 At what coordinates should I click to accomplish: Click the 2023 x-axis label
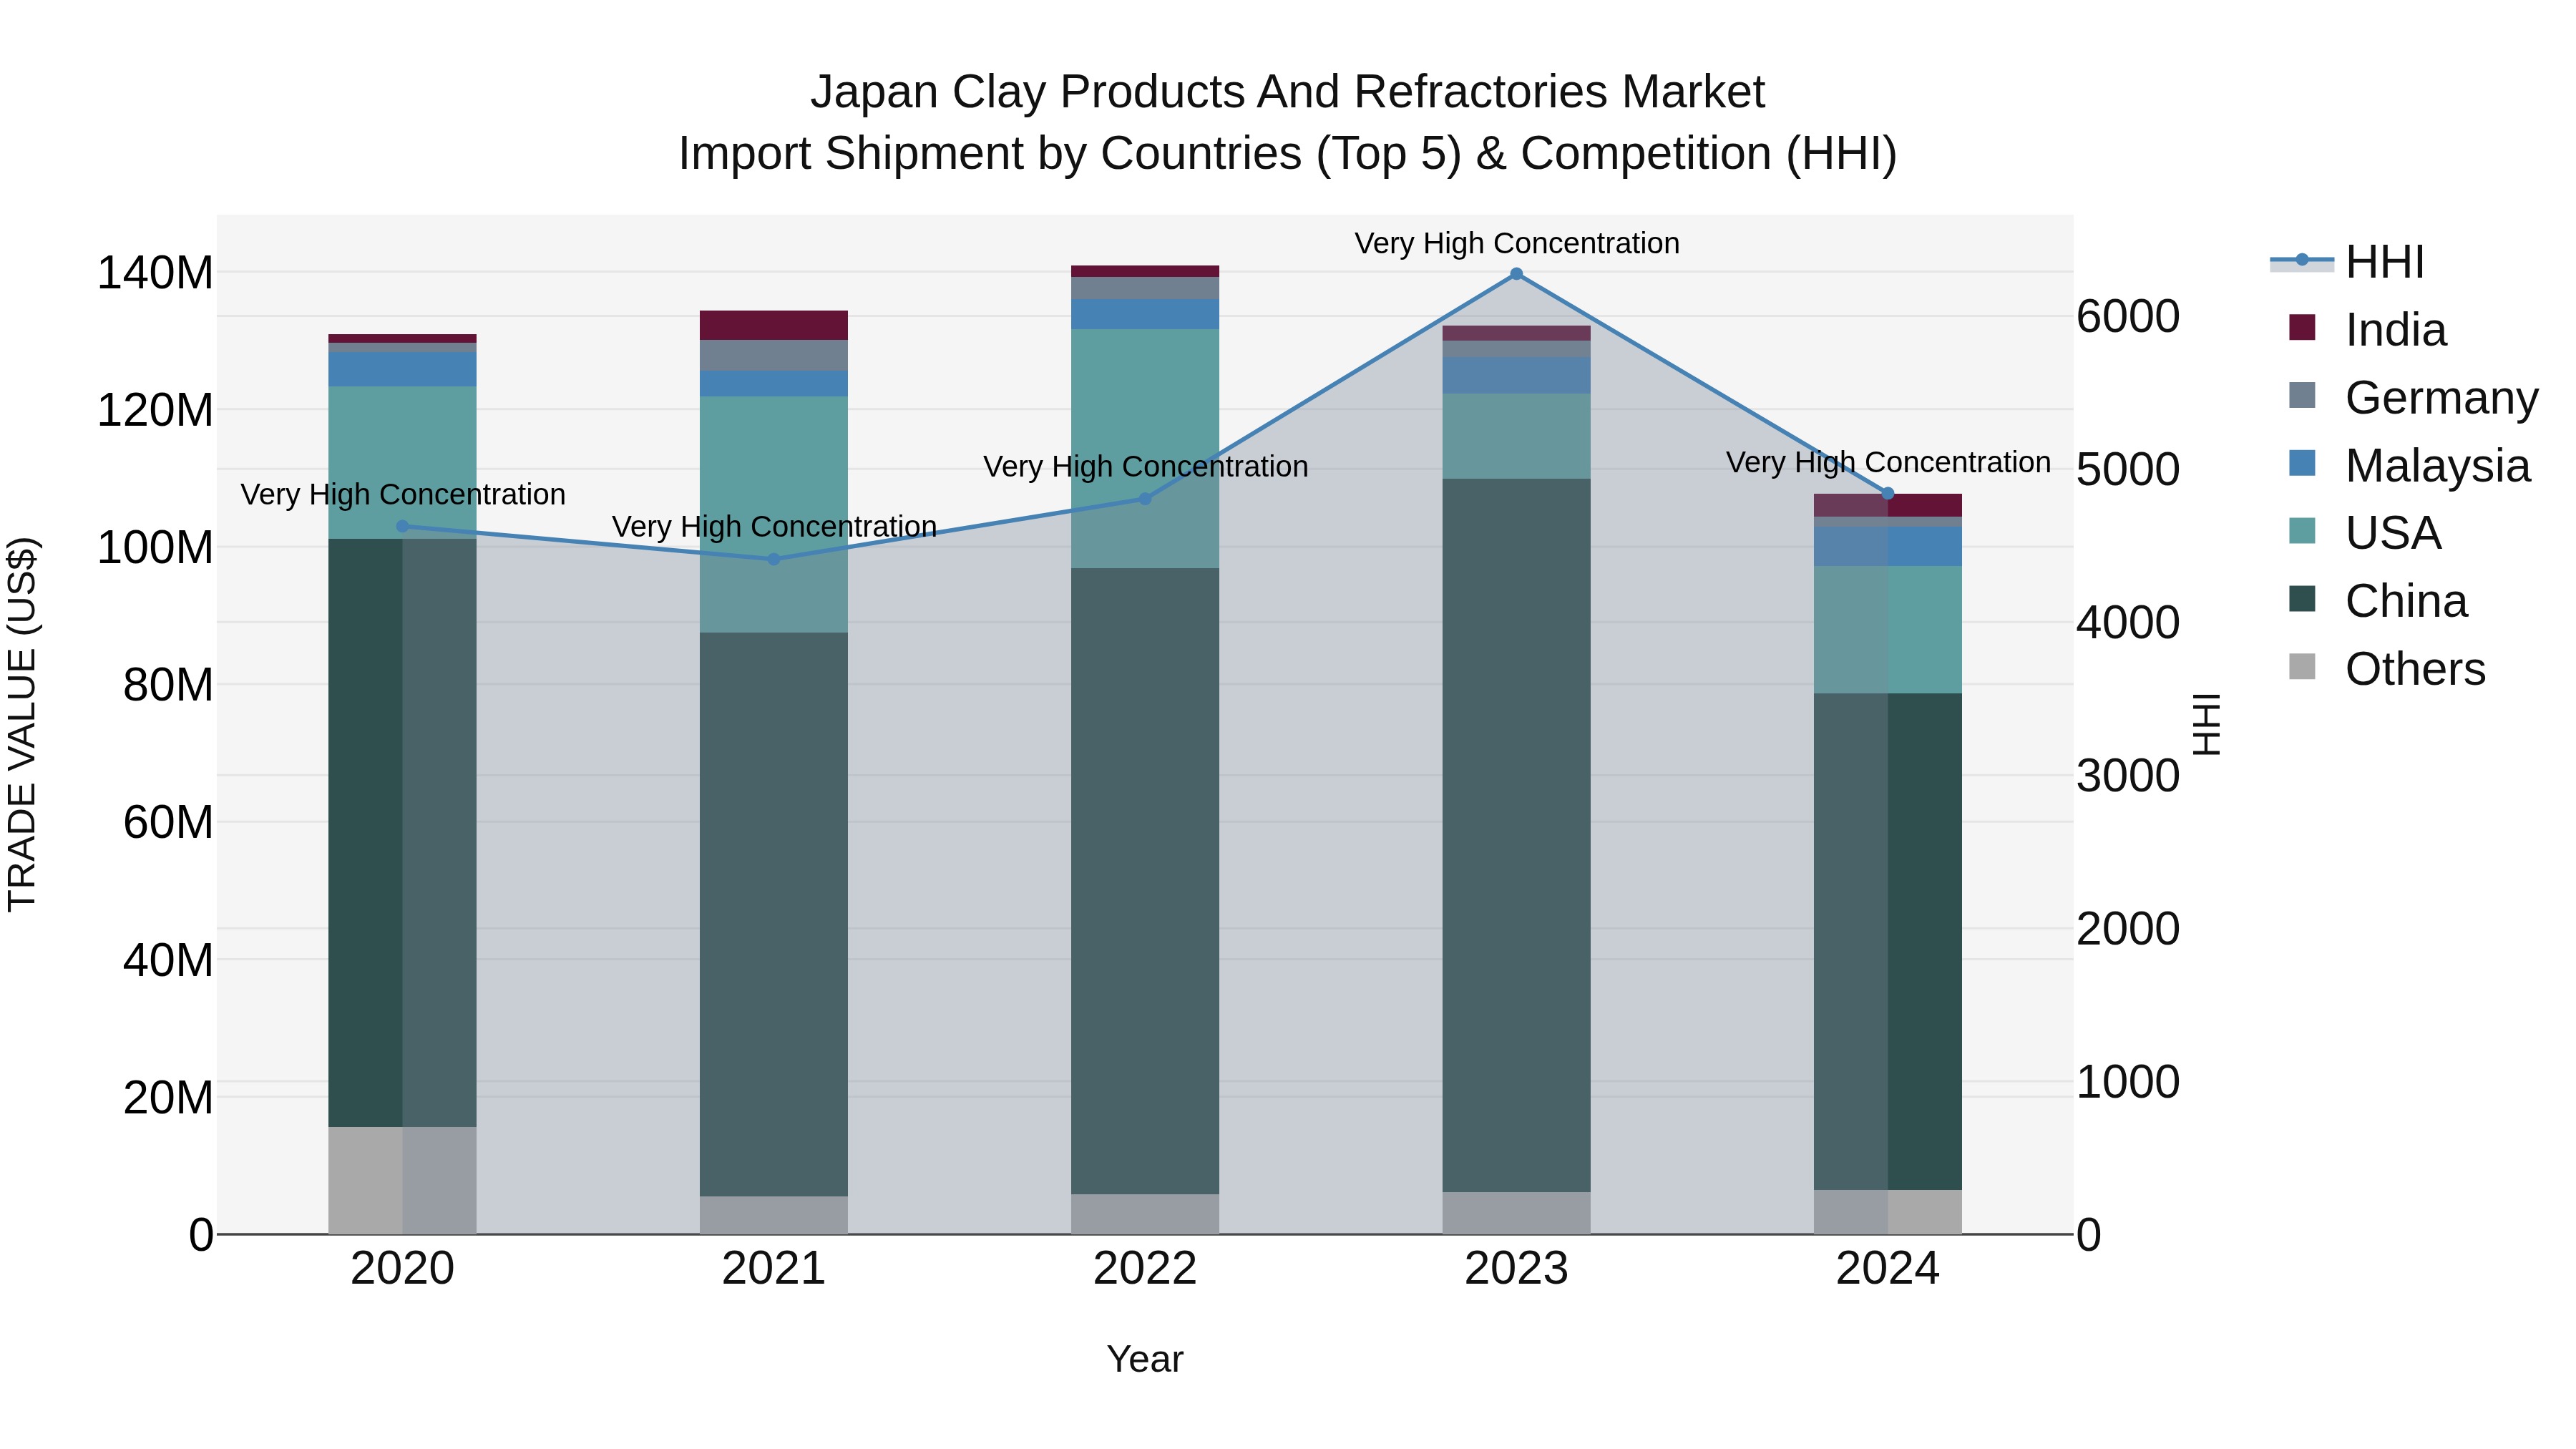(x=1516, y=1269)
